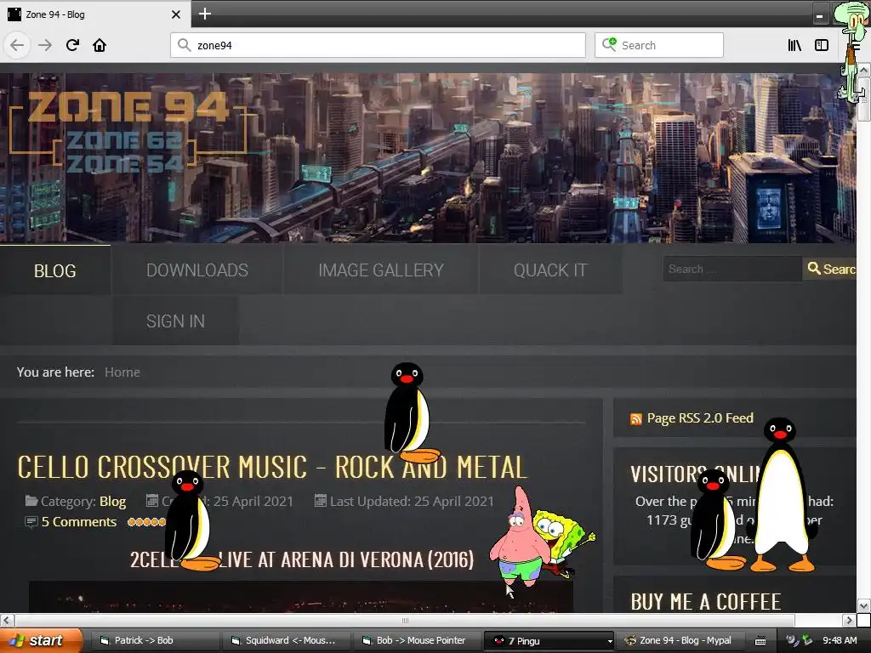Click the calendar icon beside Last Updated

point(320,501)
